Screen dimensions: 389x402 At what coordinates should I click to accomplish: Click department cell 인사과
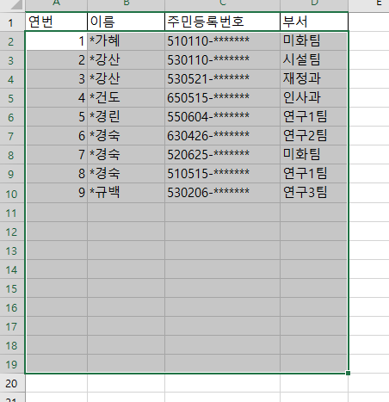pyautogui.click(x=314, y=98)
